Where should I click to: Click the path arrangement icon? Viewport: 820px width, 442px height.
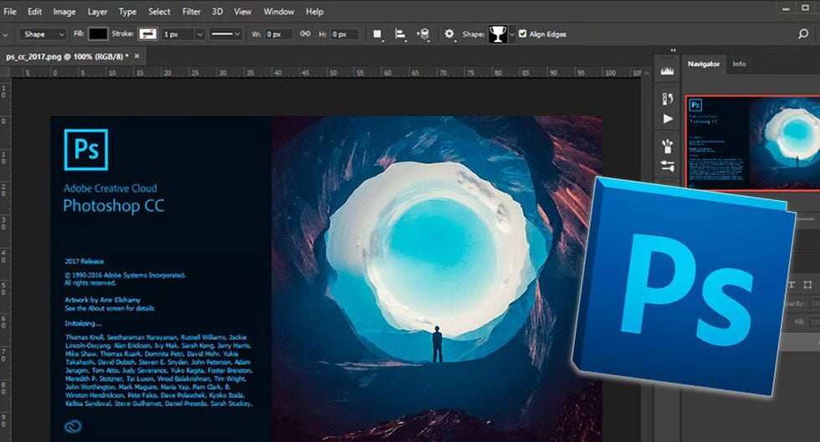[x=423, y=34]
